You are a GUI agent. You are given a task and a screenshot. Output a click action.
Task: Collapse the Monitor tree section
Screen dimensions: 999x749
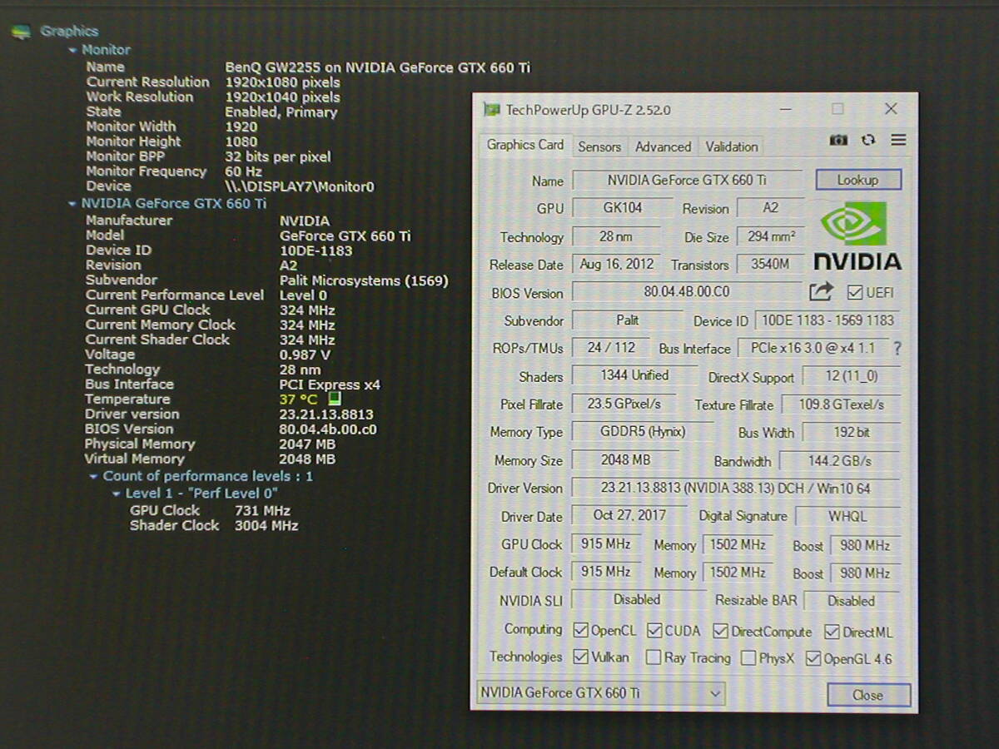coord(73,51)
